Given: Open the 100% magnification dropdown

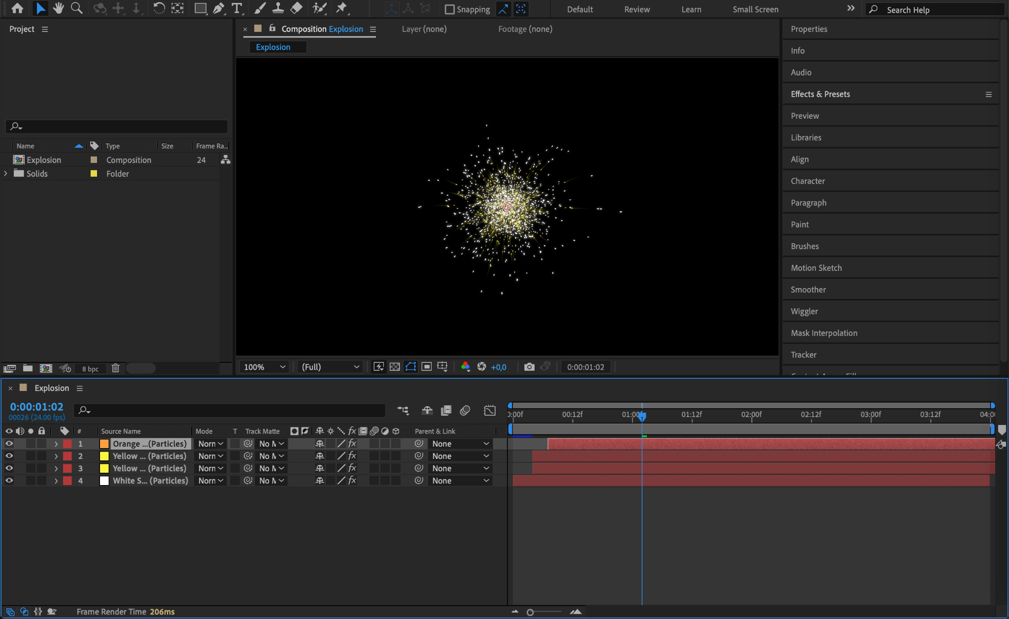Looking at the screenshot, I should (x=265, y=367).
